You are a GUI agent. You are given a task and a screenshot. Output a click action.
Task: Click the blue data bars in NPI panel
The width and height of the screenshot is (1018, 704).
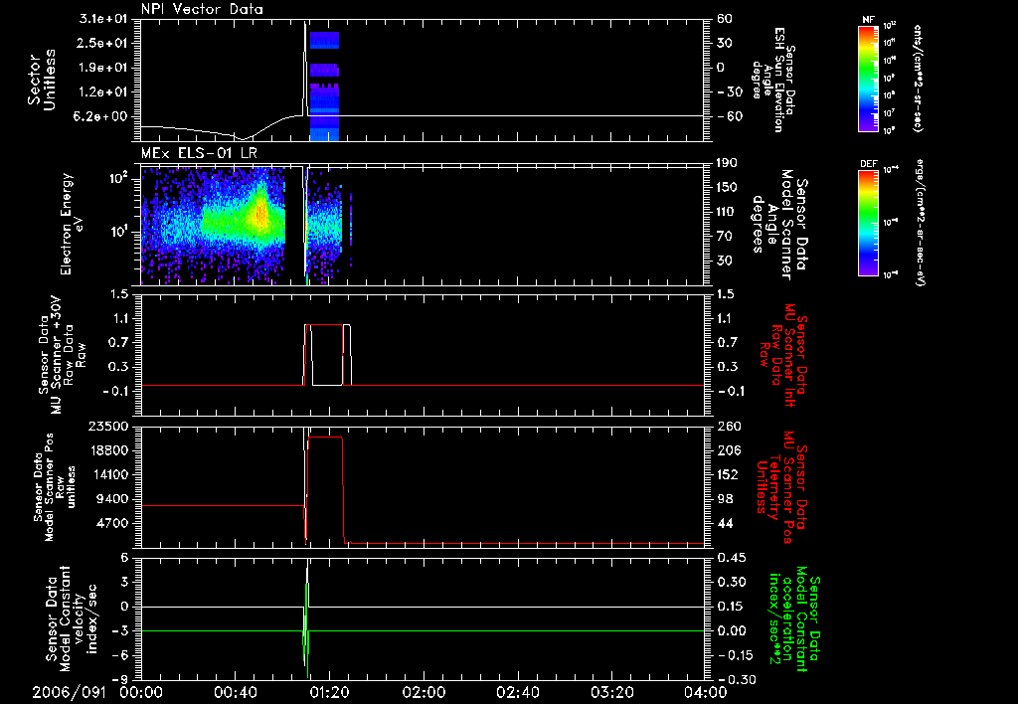324,86
